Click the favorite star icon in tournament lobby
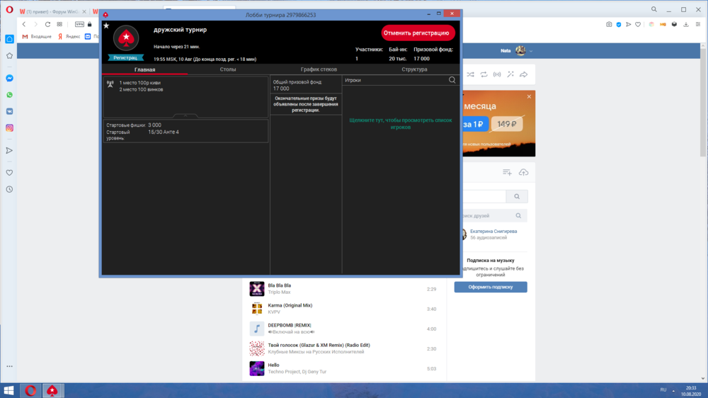 (106, 25)
